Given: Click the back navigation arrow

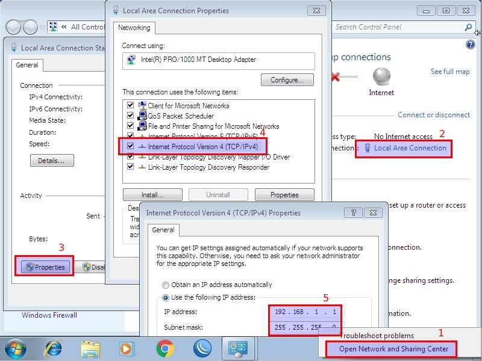Looking at the screenshot, I should 13,27.
